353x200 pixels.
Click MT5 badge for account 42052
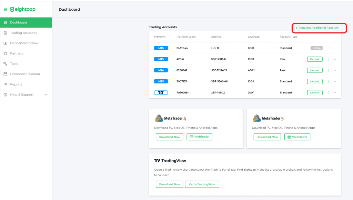[161, 59]
